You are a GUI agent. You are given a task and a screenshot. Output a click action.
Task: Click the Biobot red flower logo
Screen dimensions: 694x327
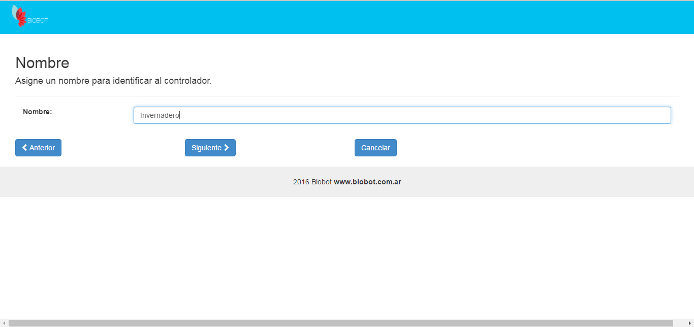point(20,17)
